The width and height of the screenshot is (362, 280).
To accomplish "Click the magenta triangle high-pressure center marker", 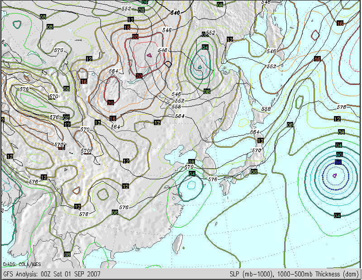I will [149, 55].
